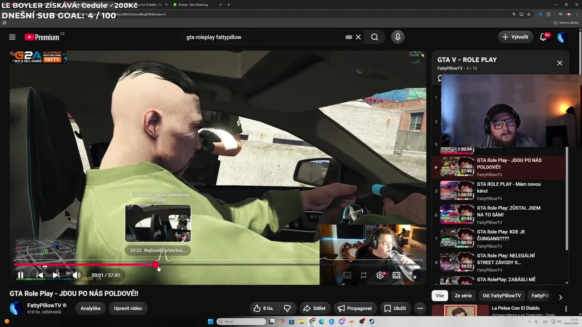Viewport: 582px width, 327px height.
Task: Select the Ze série chip
Action: pos(463,296)
